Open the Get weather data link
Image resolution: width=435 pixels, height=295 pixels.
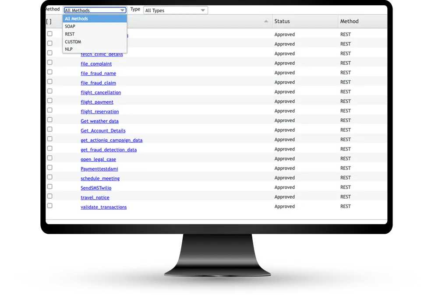click(x=99, y=121)
